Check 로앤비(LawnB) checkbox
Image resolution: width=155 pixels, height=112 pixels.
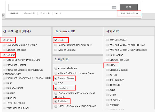click(107, 40)
